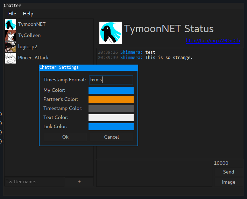Click TyColleen's avatar icon

(x=10, y=36)
